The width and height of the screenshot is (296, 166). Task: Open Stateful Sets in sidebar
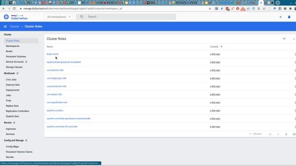(x=12, y=116)
